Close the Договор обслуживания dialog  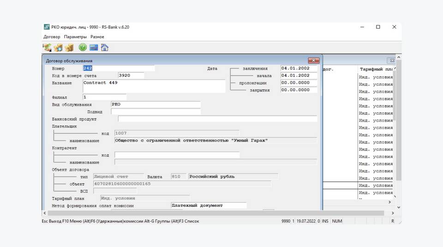pos(314,60)
